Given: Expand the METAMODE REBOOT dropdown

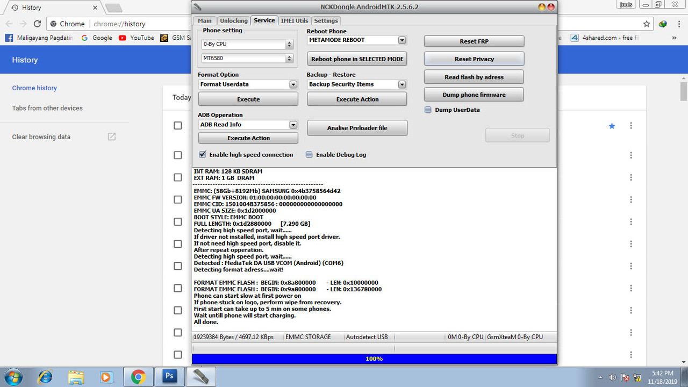Looking at the screenshot, I should click(x=402, y=40).
